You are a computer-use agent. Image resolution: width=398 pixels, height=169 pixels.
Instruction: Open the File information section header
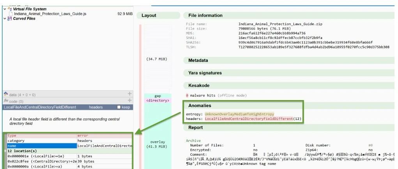pyautogui.click(x=289, y=16)
